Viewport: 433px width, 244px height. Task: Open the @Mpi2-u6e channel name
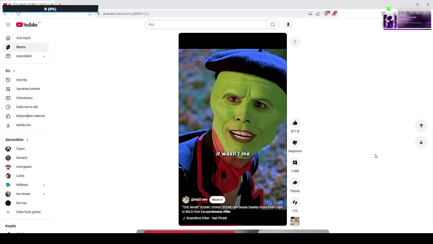coord(199,200)
